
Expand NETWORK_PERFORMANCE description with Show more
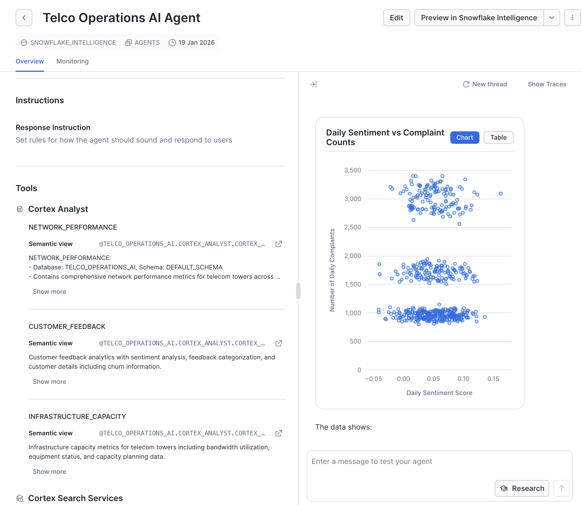(x=49, y=292)
